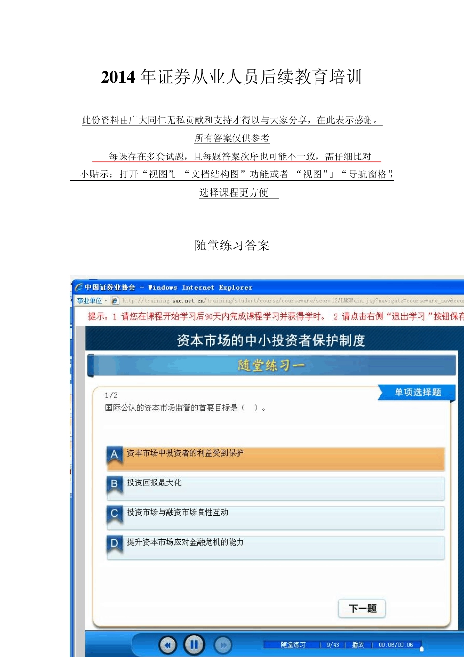Screen dimensions: 464x657
Task: Select answer D 提升资本市场应对金融危机的能力
Action: coord(276,548)
